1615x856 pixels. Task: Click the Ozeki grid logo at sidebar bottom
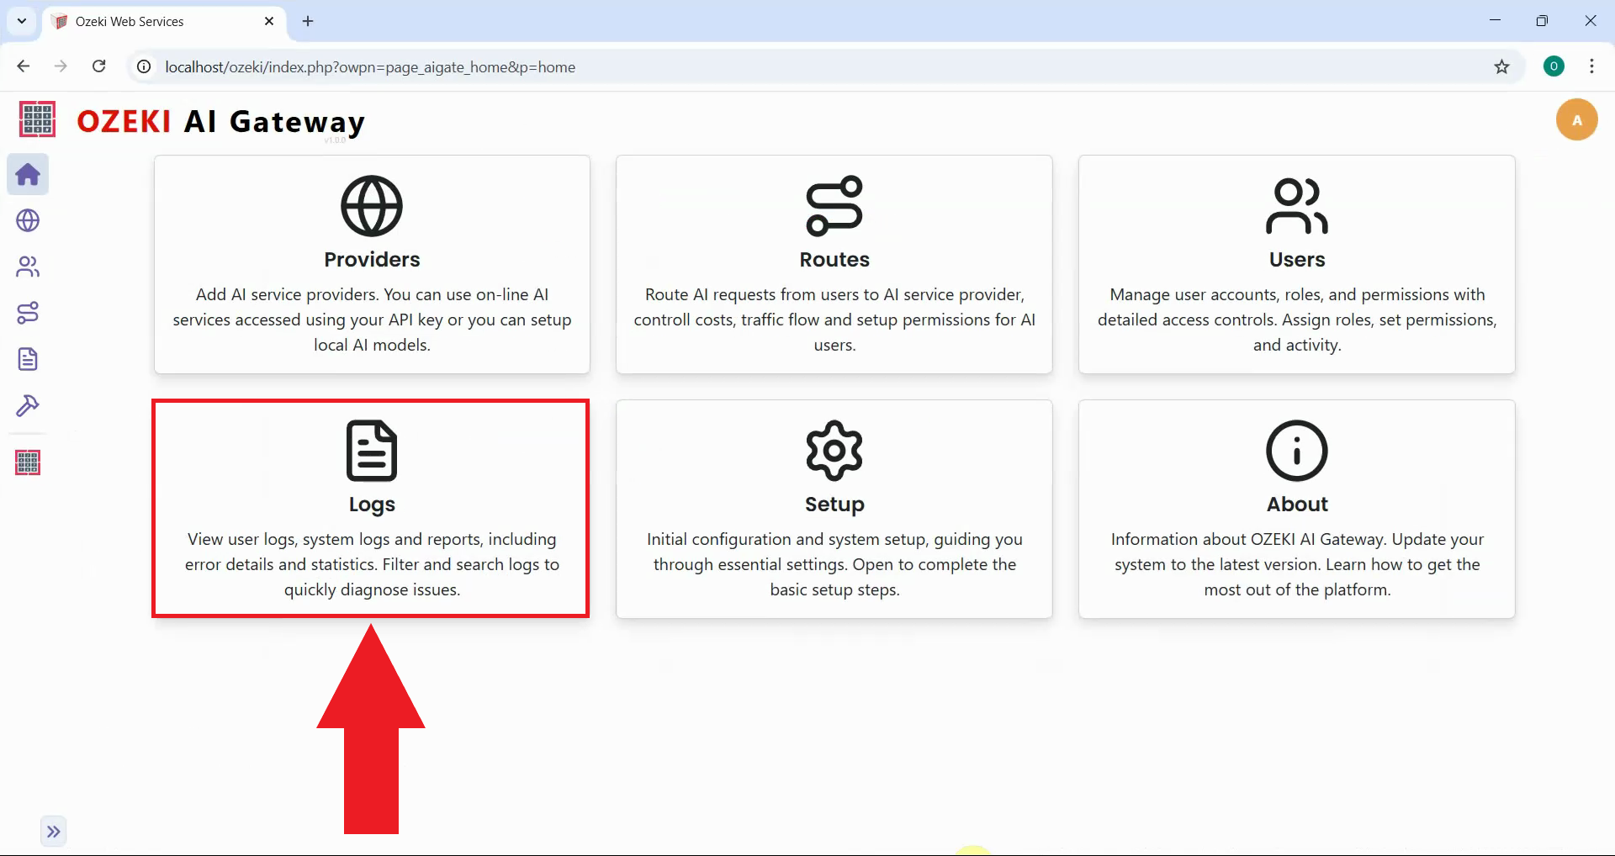pyautogui.click(x=28, y=462)
